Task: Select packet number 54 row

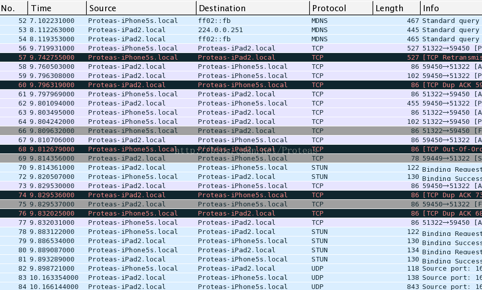Action: 241,39
